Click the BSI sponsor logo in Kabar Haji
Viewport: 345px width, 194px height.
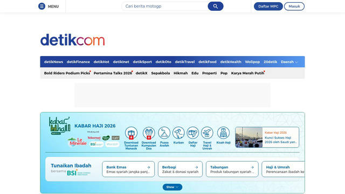click(x=96, y=144)
